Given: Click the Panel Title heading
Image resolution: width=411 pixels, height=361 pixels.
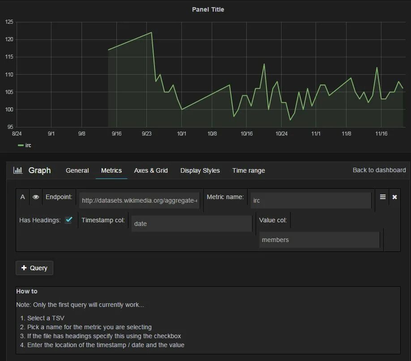Looking at the screenshot, I should (x=208, y=9).
